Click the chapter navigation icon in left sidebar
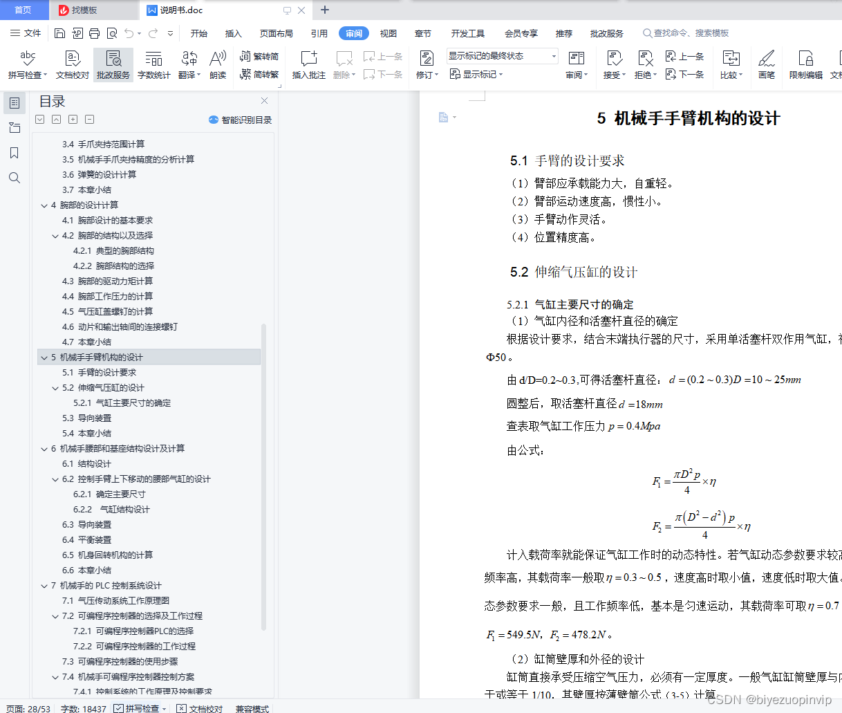This screenshot has width=842, height=713. tap(14, 128)
